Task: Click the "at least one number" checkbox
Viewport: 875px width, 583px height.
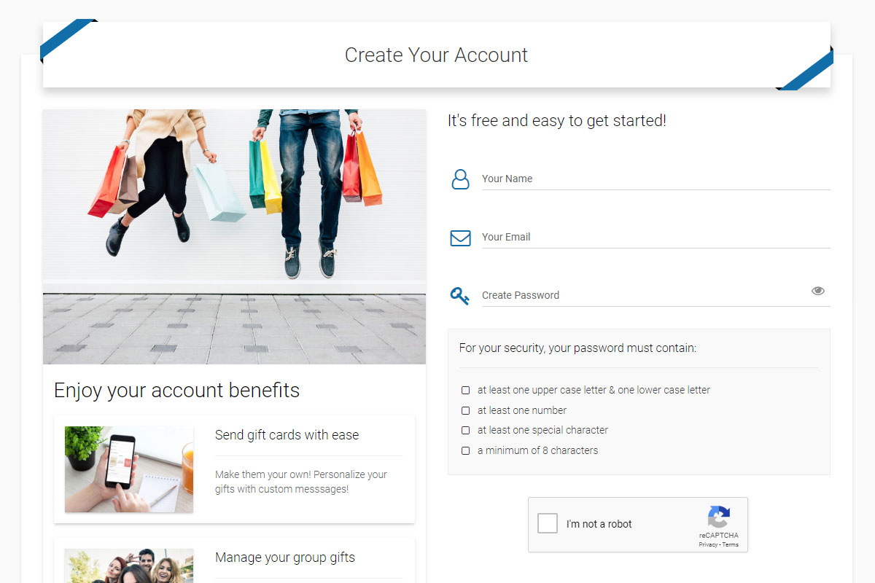Action: [x=465, y=411]
